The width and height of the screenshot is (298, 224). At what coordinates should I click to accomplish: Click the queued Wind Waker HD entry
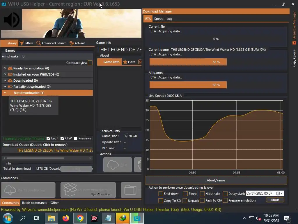click(x=47, y=150)
